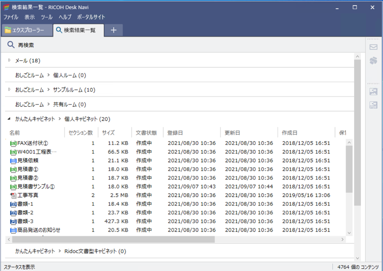The width and height of the screenshot is (383, 271).
Task: Click the file list left scroll arrow
Action: [x=9, y=239]
